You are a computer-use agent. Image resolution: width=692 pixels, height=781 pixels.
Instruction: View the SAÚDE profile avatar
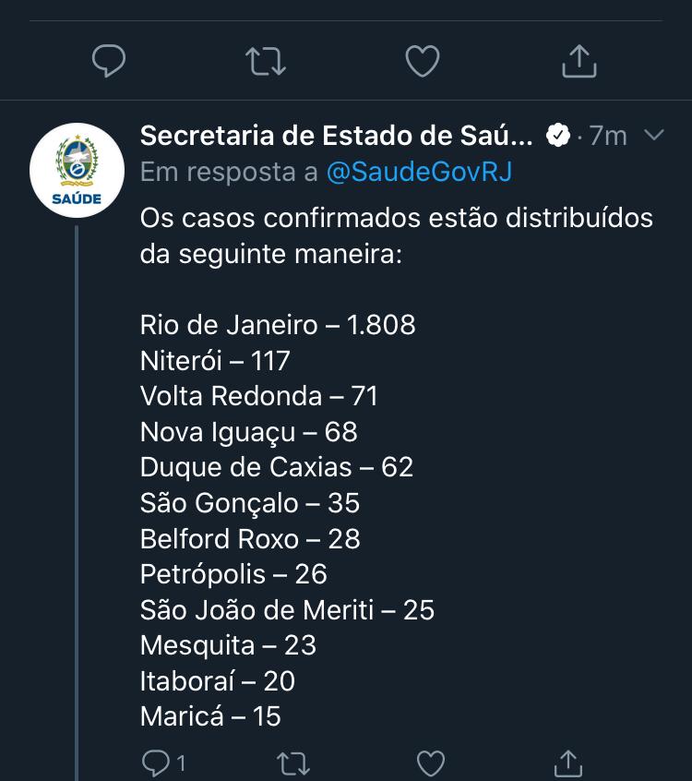click(77, 171)
